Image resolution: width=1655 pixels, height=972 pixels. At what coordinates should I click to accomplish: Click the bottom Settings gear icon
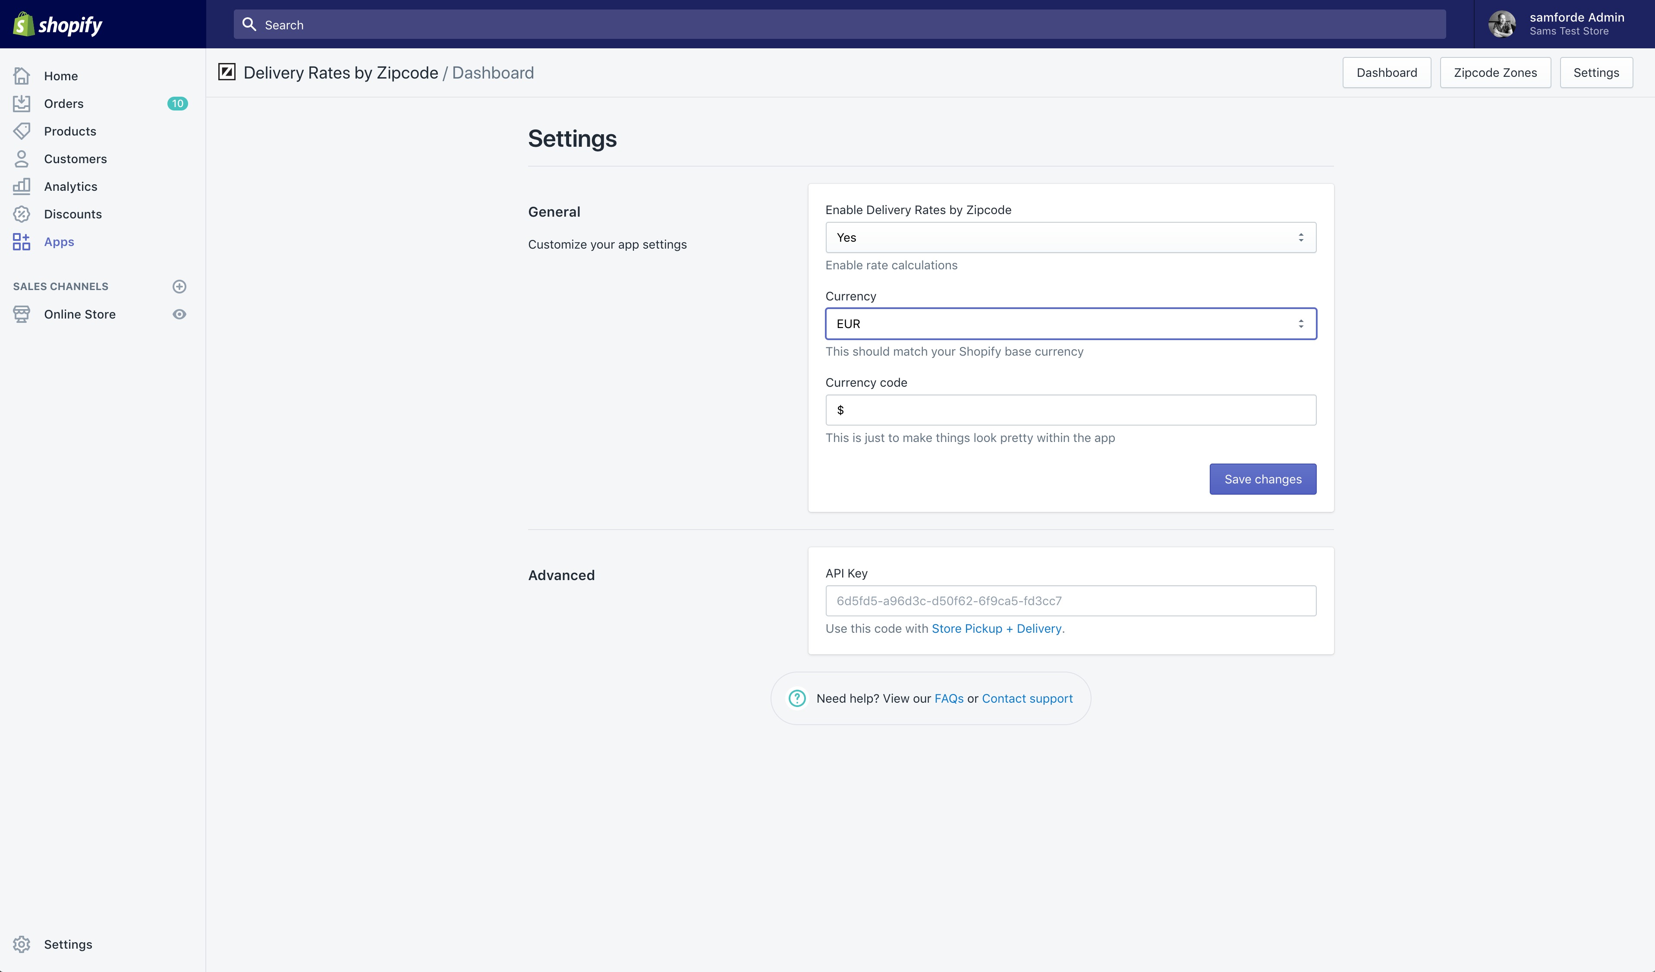22,944
